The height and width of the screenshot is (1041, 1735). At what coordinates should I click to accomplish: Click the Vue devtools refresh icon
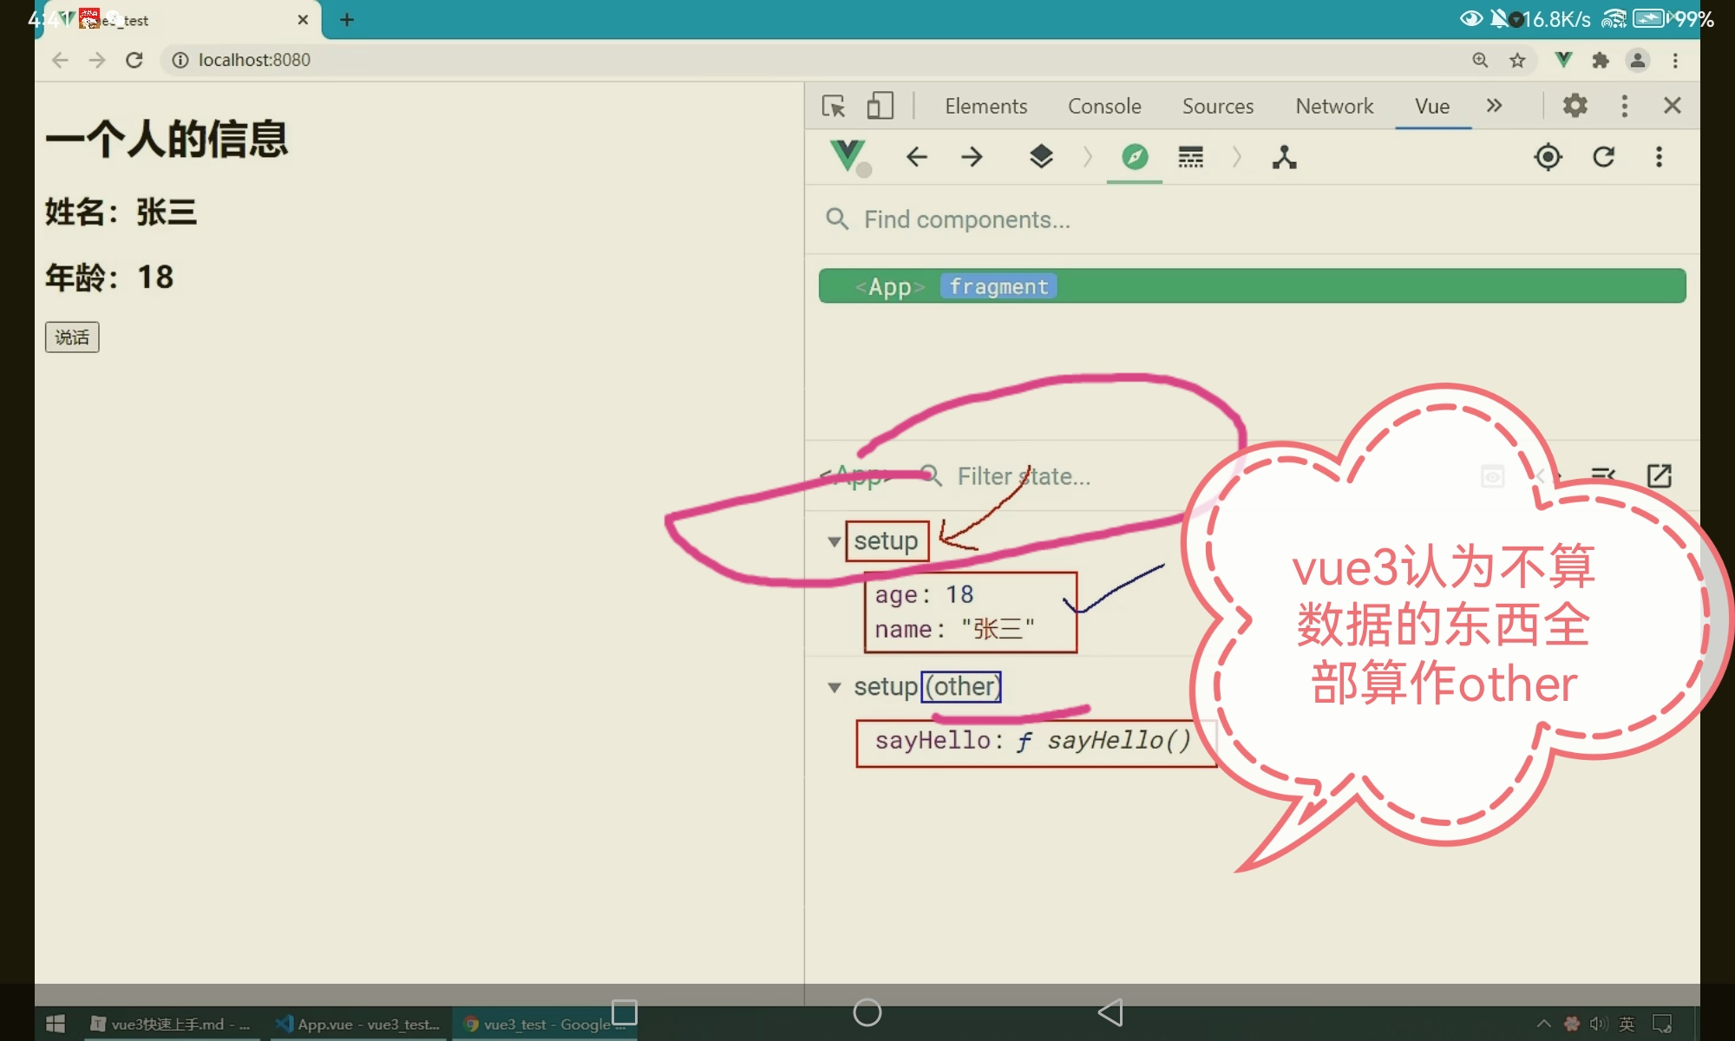point(1603,157)
